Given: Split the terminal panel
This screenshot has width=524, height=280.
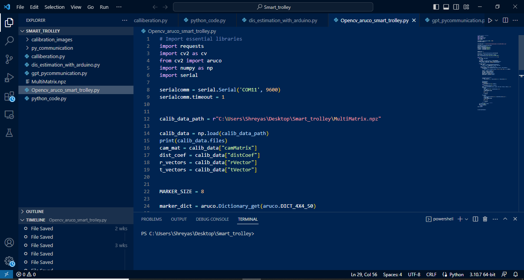Looking at the screenshot, I should coord(475,219).
